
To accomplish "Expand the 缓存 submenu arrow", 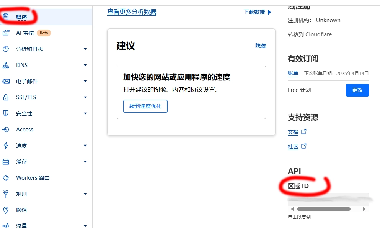I will pos(85,162).
